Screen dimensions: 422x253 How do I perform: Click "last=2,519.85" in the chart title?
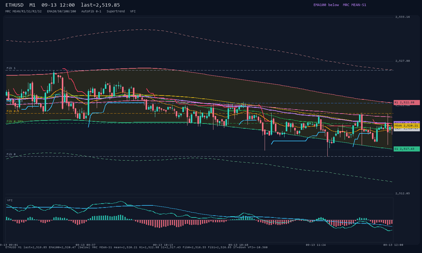100,5
